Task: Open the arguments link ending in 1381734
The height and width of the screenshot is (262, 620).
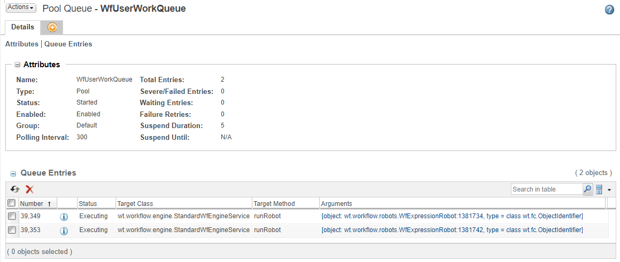Action: 452,216
